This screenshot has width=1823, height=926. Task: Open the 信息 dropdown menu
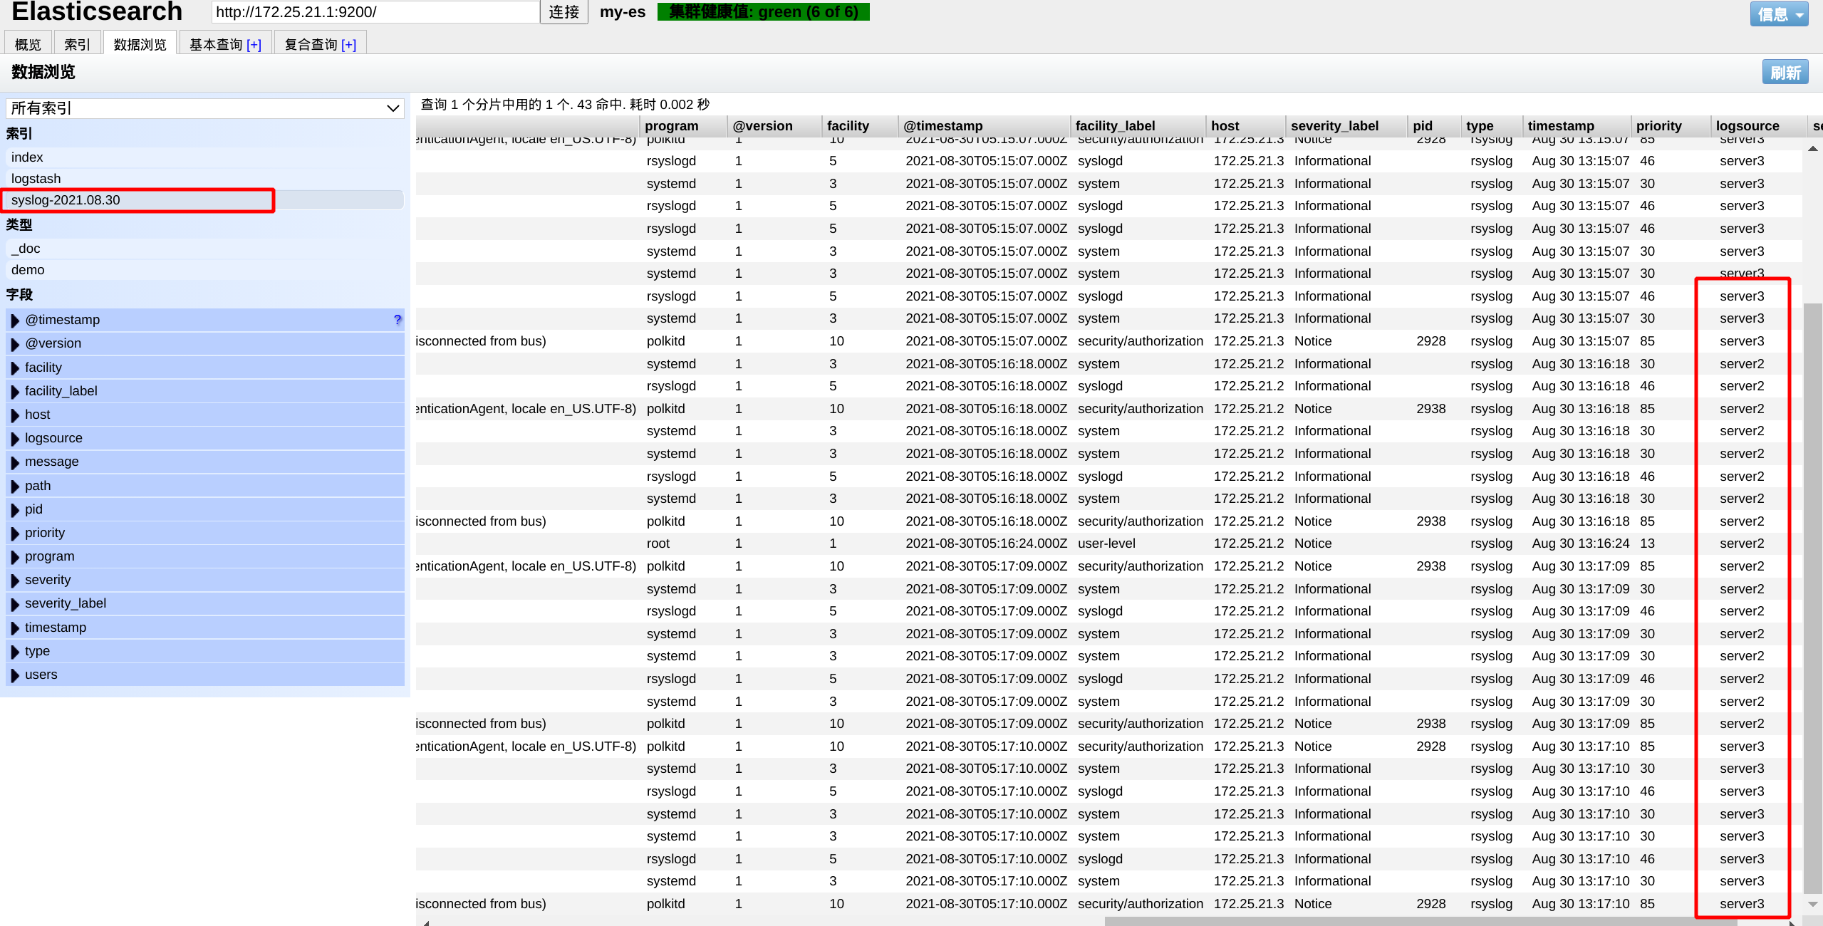pyautogui.click(x=1778, y=14)
